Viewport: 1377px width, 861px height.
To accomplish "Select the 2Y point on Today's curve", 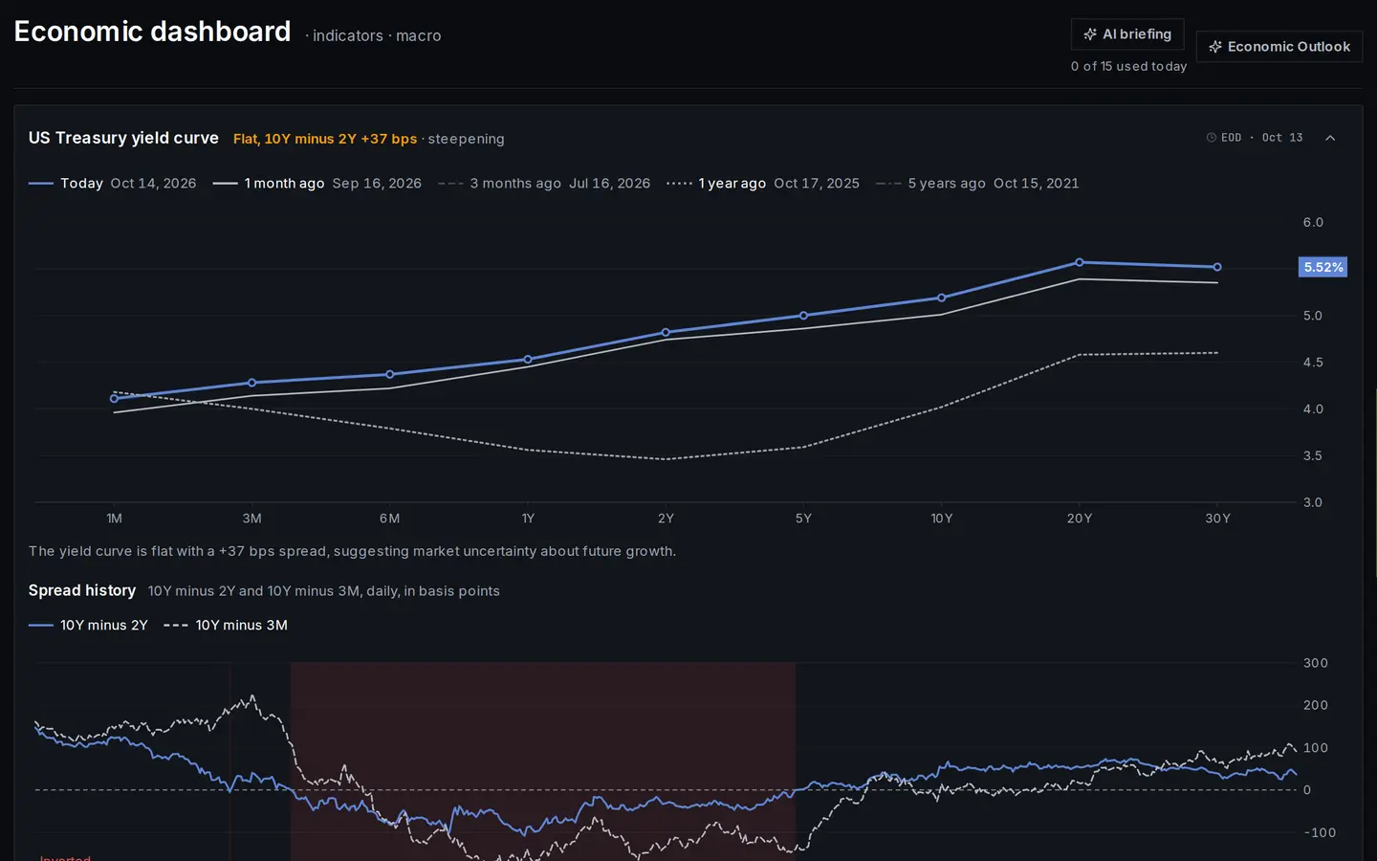I will (x=666, y=333).
